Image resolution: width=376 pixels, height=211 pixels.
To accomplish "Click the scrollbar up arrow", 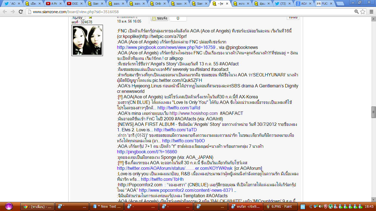I will pos(374,19).
